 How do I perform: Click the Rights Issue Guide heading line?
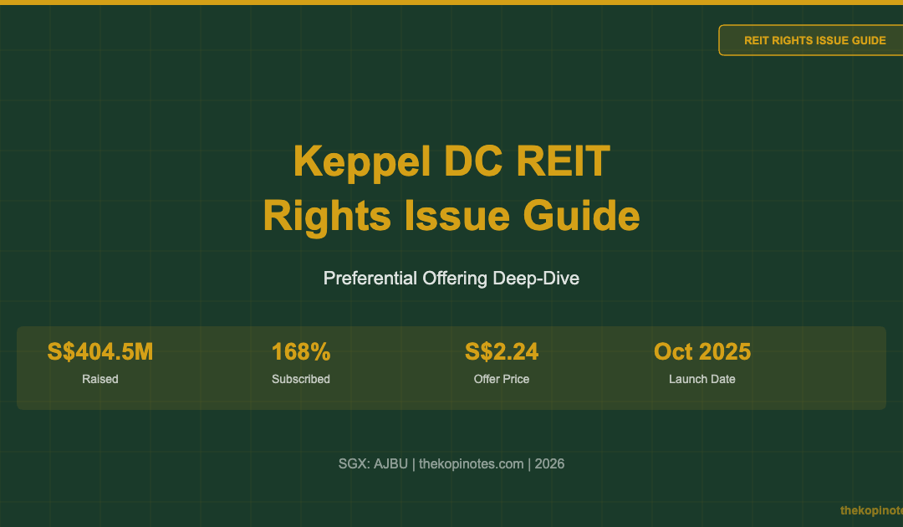point(451,216)
